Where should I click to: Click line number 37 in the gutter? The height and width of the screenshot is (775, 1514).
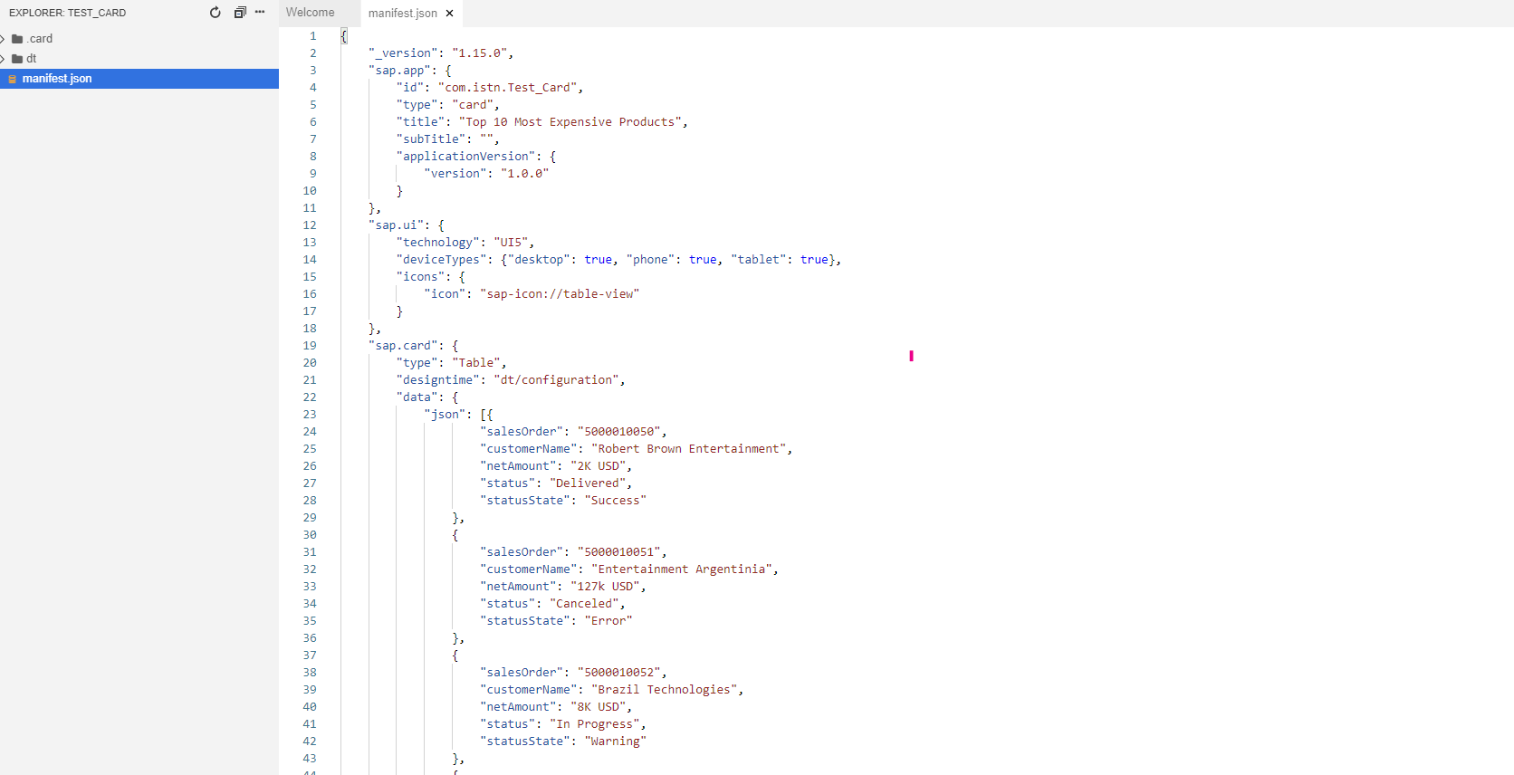click(310, 655)
